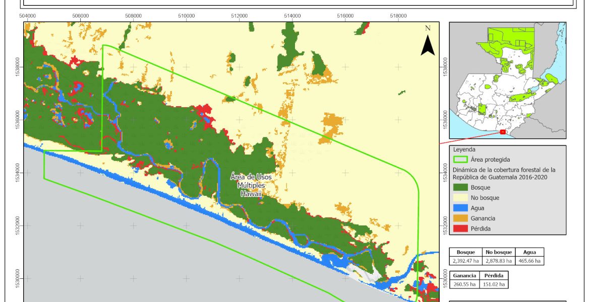Click the Ganancia 260.55 ha value
Image resolution: width=590 pixels, height=302 pixels.
click(x=465, y=284)
